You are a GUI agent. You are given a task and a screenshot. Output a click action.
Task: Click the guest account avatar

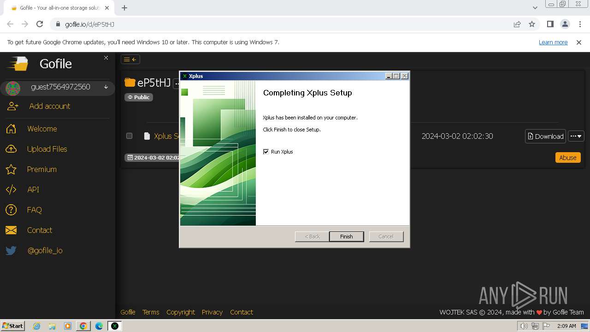[x=12, y=88]
